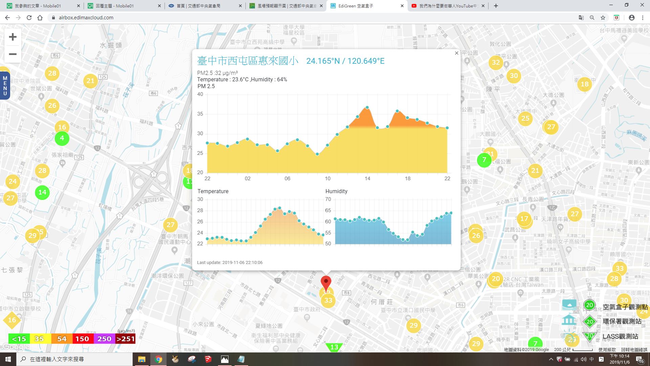Open Chrome three-dot menu

(643, 18)
